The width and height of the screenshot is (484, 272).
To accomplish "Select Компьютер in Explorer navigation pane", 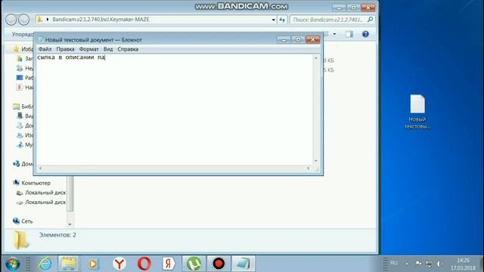I will (x=36, y=183).
